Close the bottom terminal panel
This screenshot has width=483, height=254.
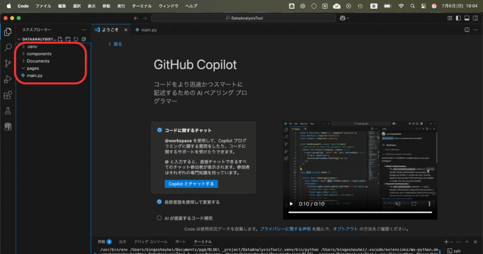(475, 242)
